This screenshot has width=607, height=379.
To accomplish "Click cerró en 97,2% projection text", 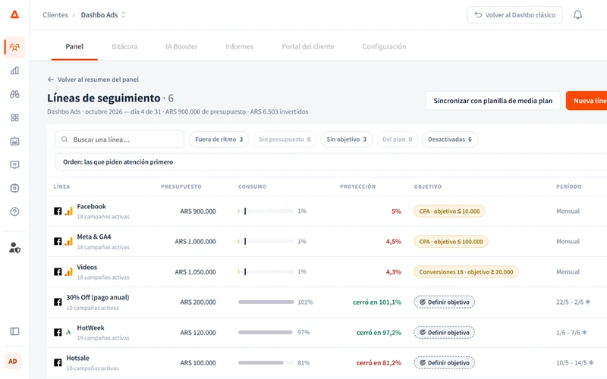I will point(379,332).
